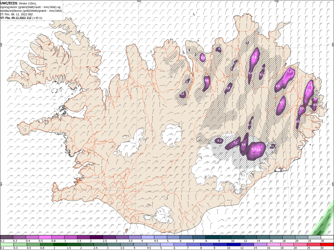Click the bright red bottom-row swatch labeled 30

tap(327, 245)
